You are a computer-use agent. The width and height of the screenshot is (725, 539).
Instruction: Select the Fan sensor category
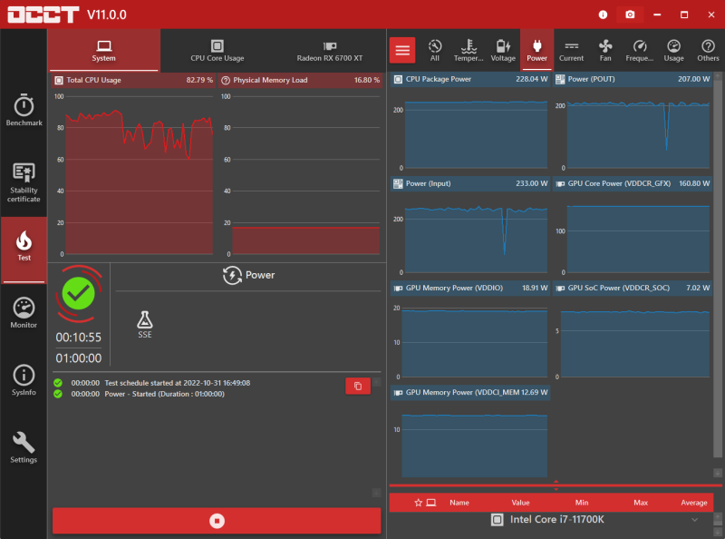coord(605,50)
